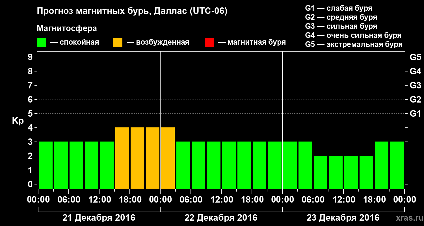This screenshot has width=424, height=226.
Task: Click the Магнитосфера legend heading
Action: [67, 29]
